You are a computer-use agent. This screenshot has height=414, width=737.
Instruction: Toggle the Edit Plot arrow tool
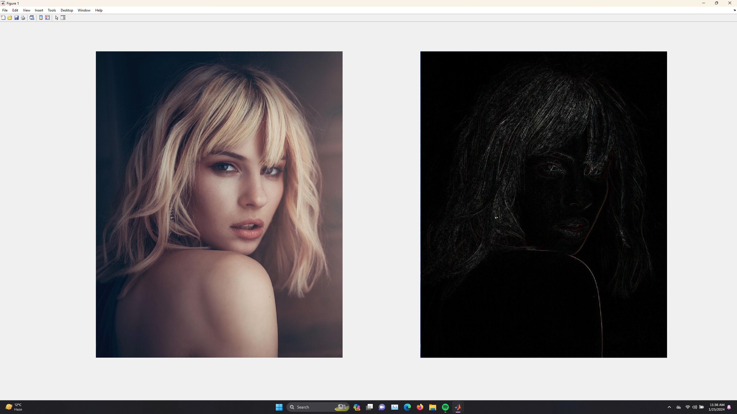[x=57, y=18]
